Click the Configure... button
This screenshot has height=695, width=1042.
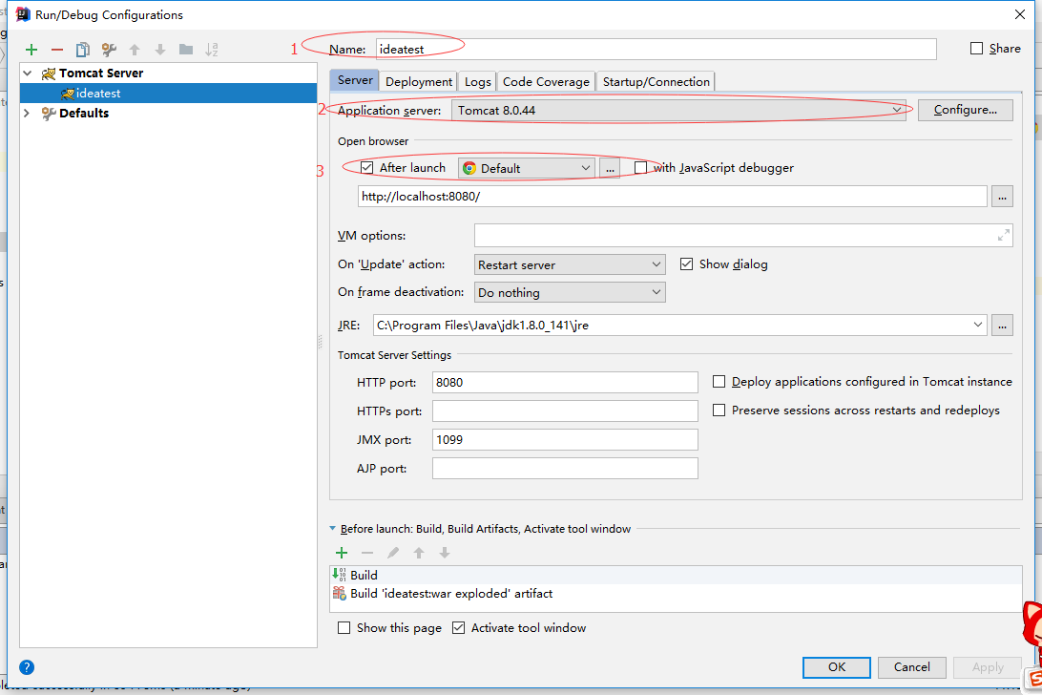click(965, 110)
